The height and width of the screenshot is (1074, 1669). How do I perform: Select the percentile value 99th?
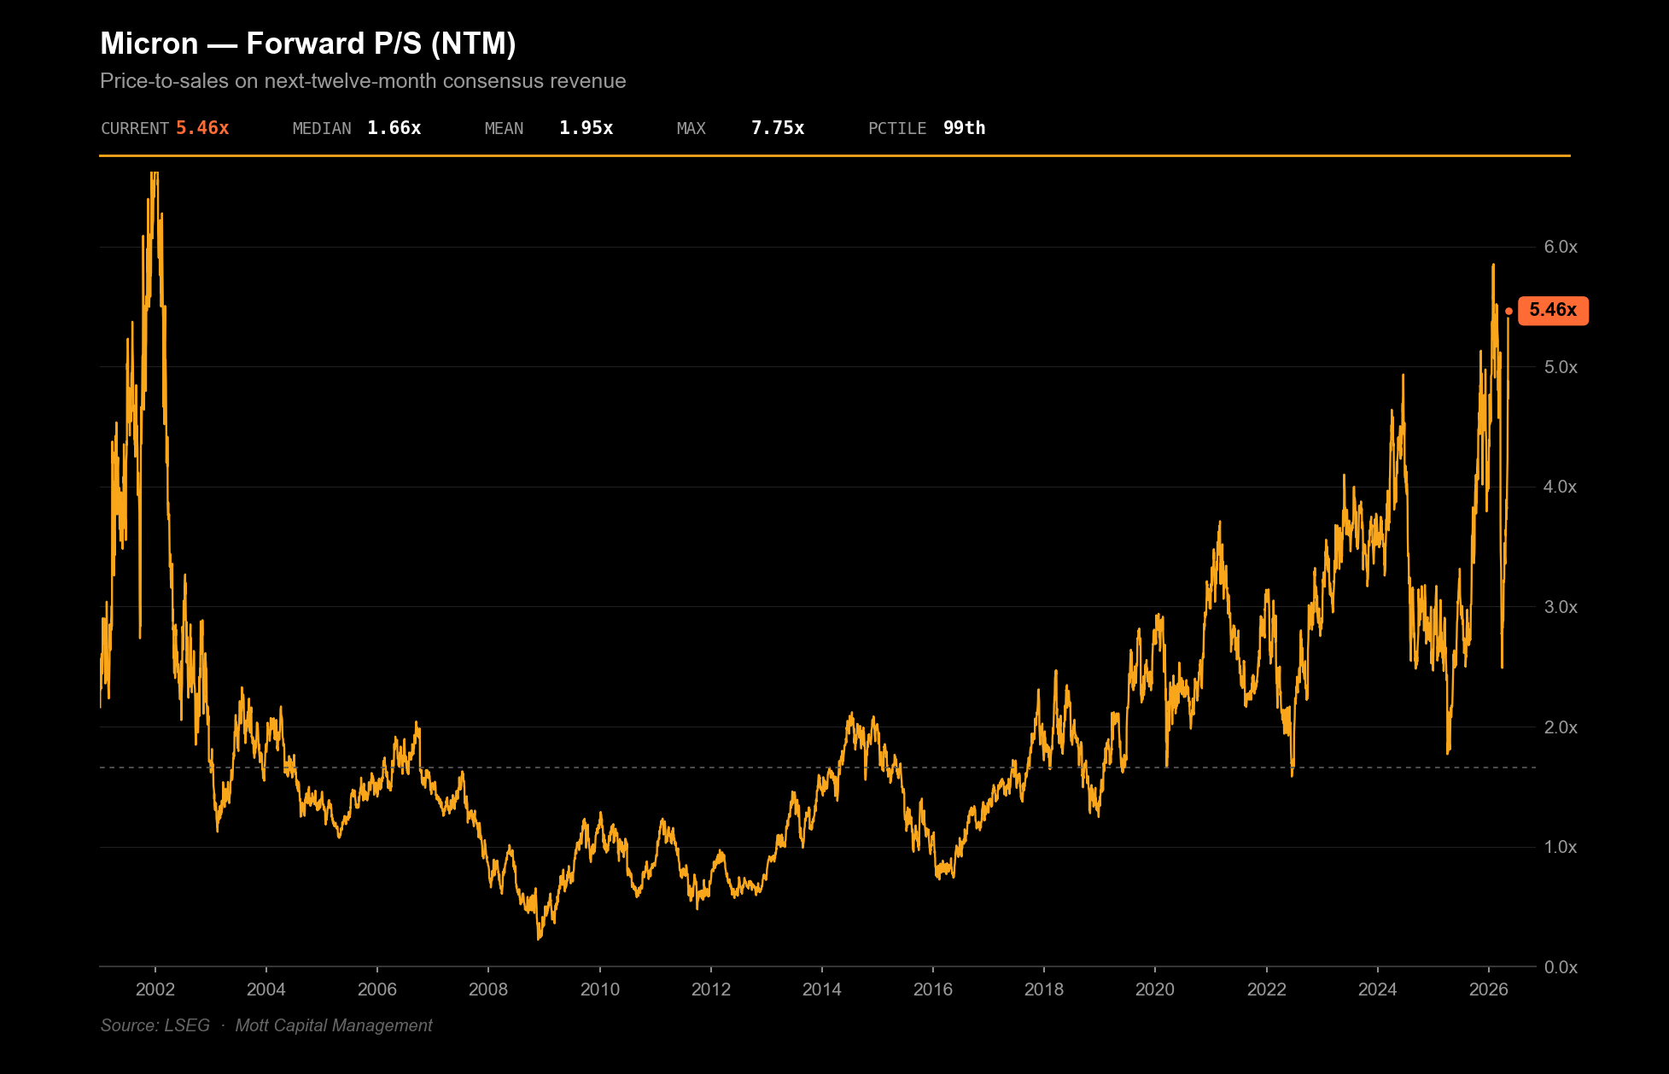pos(965,128)
